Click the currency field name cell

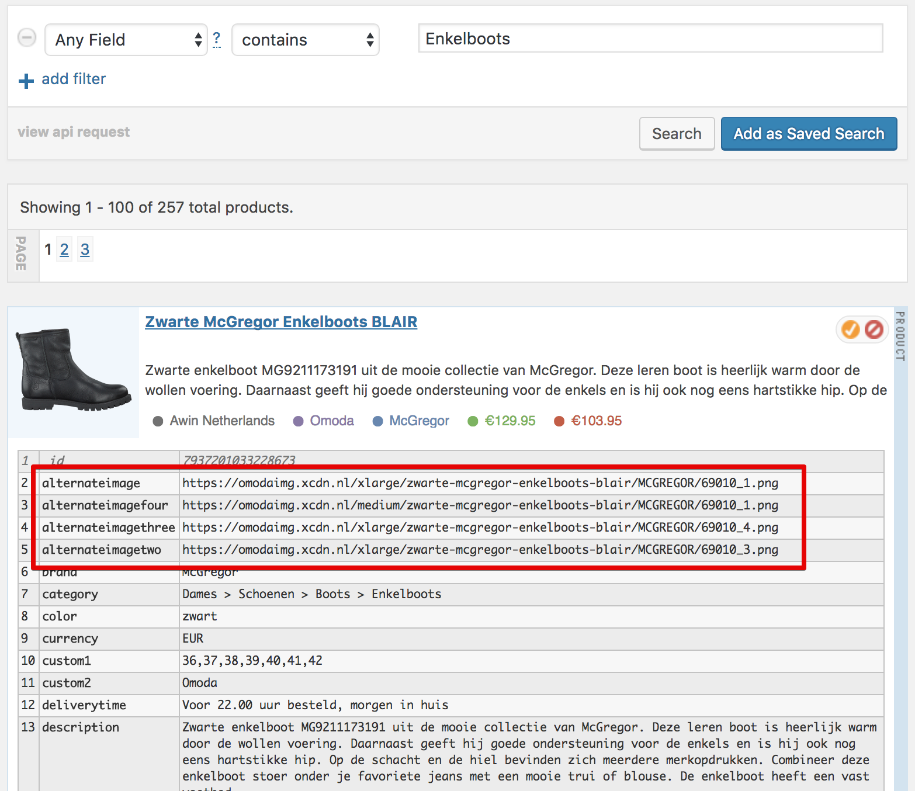pos(109,639)
